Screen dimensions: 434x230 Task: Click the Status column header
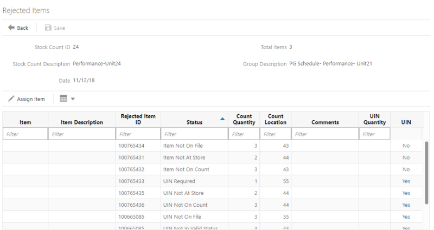(194, 122)
